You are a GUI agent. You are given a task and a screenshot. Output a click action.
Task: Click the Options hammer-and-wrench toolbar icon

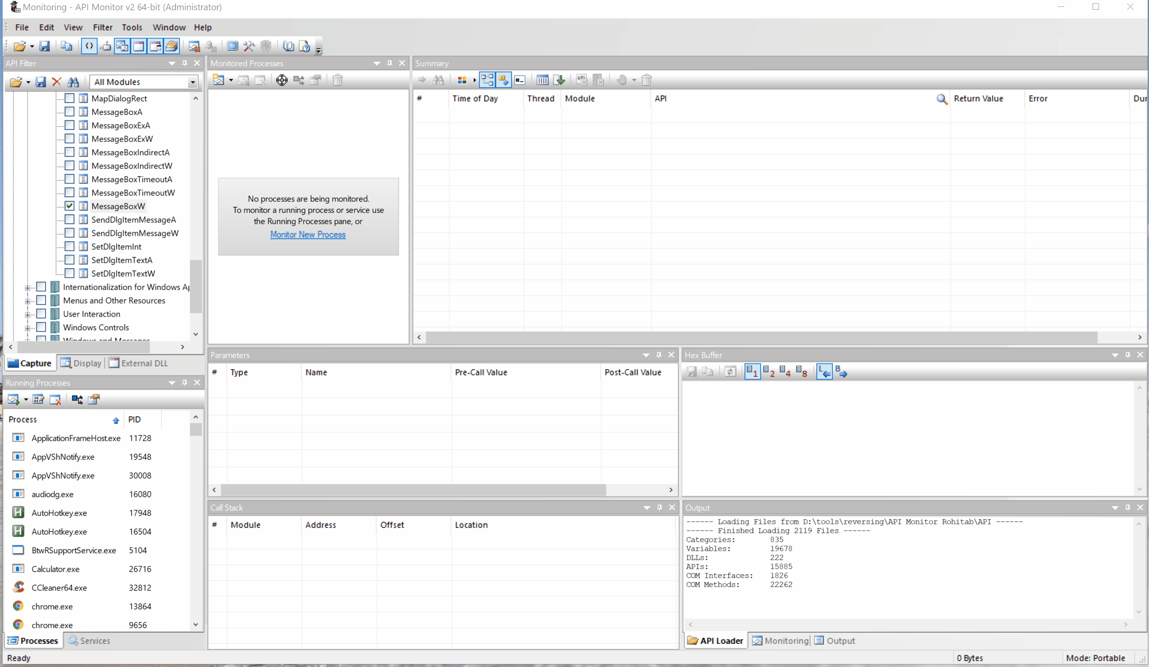(249, 46)
